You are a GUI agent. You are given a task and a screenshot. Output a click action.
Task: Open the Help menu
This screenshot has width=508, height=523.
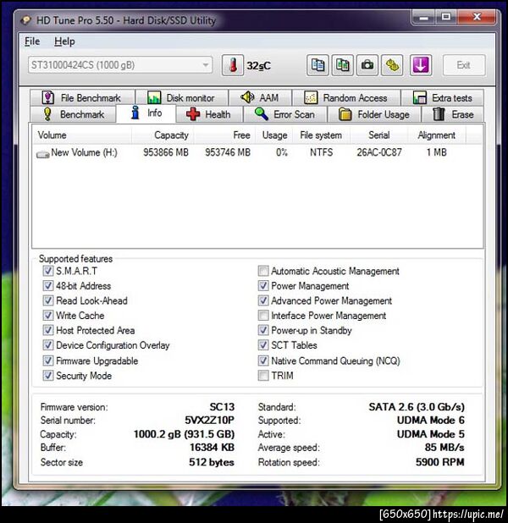(64, 41)
